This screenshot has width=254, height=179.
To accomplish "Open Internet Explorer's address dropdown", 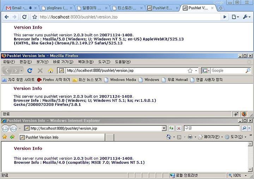I will (x=164, y=128).
